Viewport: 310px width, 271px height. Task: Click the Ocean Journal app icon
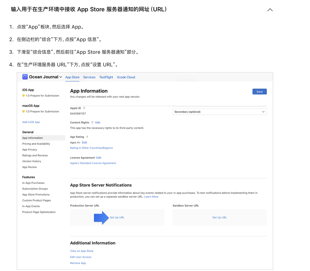25,77
